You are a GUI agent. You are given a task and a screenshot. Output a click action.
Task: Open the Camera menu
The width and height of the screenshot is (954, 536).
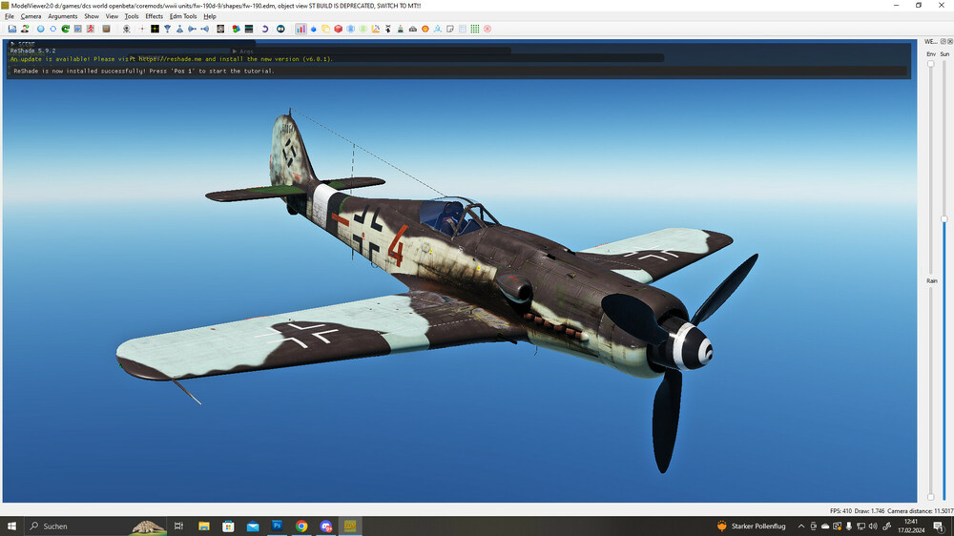tap(31, 16)
